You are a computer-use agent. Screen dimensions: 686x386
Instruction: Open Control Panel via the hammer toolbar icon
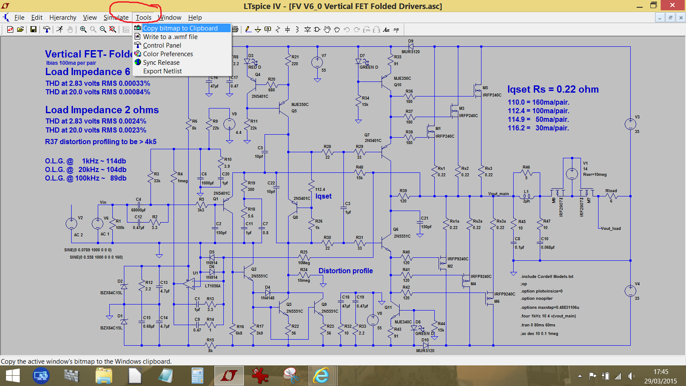(46, 29)
